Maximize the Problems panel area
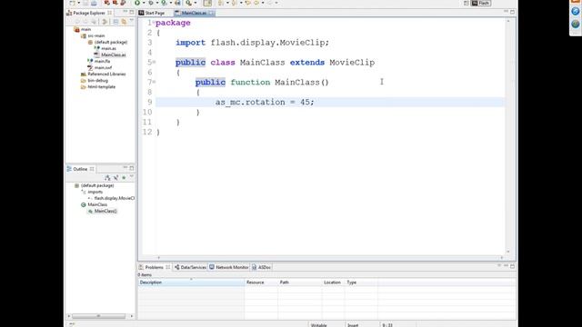Viewport: 582px width, 327px height. (x=512, y=266)
